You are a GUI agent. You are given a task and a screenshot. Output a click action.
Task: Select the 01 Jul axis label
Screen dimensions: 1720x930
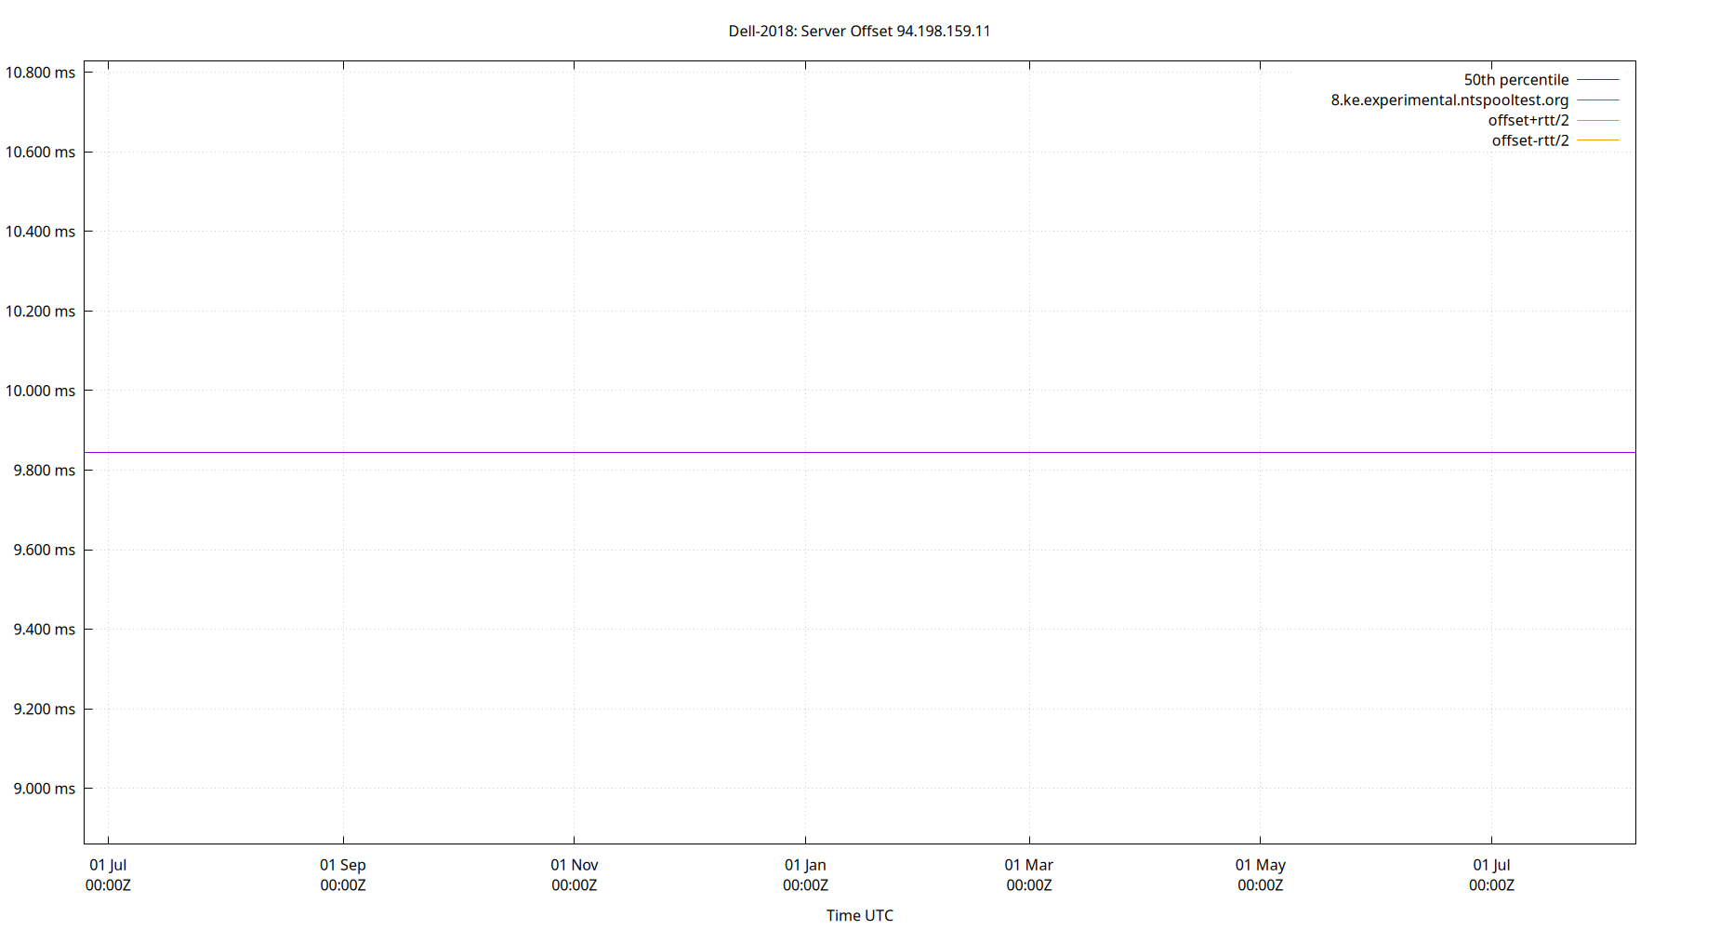pos(109,864)
